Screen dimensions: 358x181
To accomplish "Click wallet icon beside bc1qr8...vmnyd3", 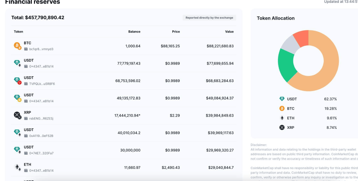I will point(26,49).
